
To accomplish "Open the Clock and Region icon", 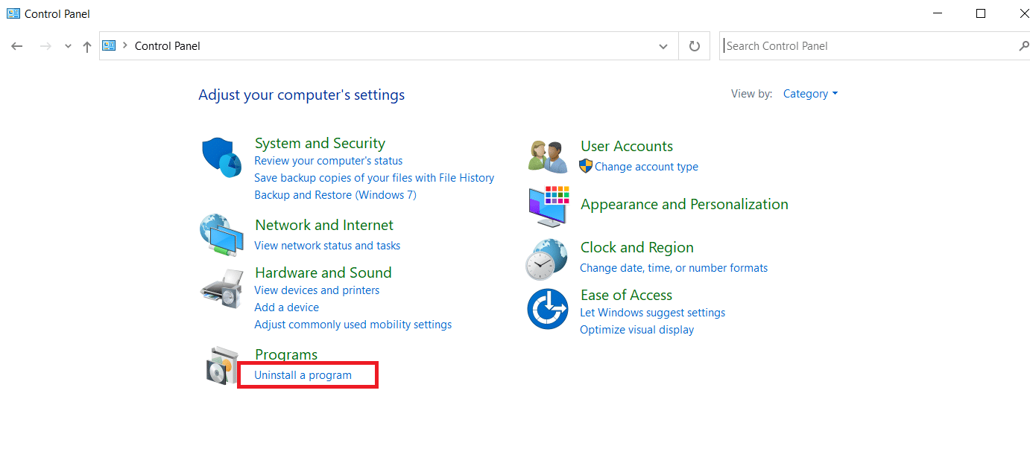I will [546, 258].
